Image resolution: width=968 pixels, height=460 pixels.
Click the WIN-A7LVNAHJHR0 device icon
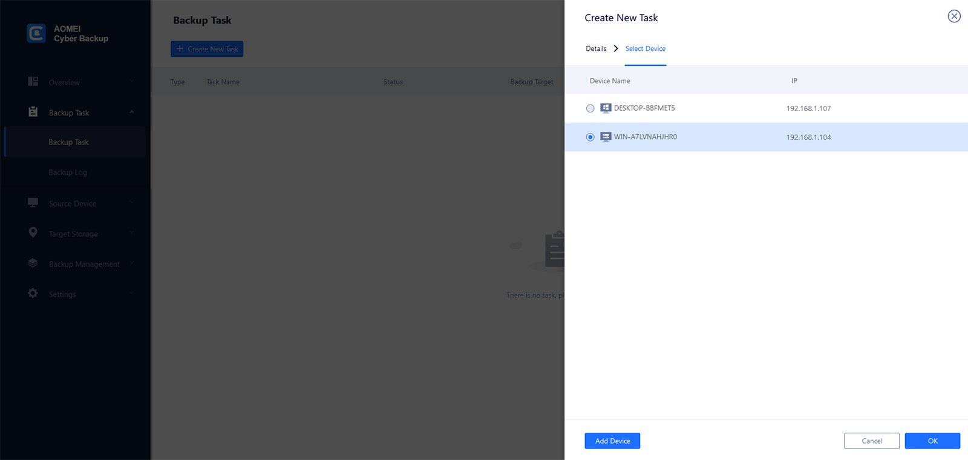tap(606, 137)
